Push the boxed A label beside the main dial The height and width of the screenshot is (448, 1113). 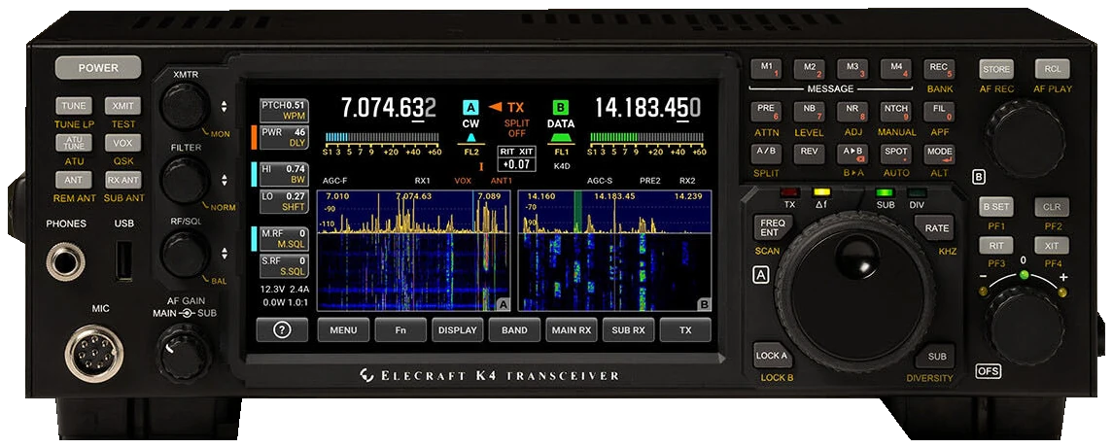(761, 275)
